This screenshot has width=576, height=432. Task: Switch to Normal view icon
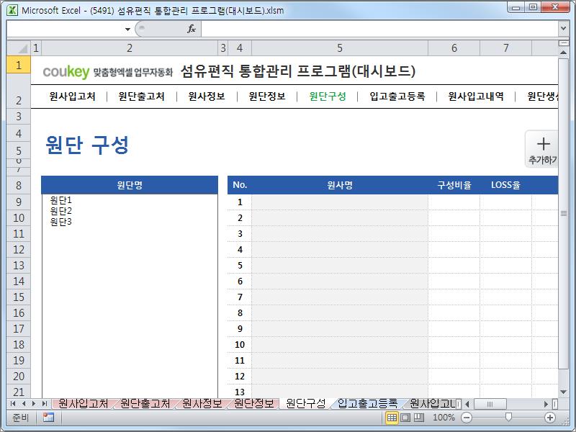pyautogui.click(x=392, y=418)
